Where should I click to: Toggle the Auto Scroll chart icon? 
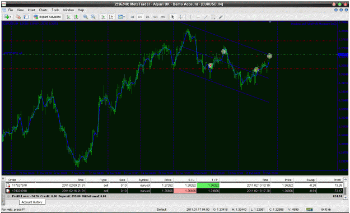pyautogui.click(x=103, y=17)
